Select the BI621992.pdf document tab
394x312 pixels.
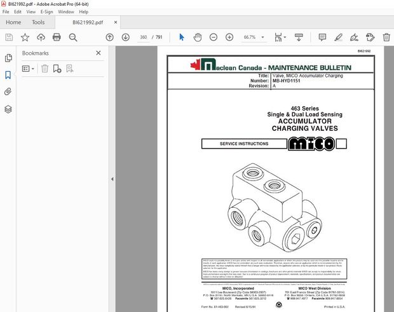[88, 22]
